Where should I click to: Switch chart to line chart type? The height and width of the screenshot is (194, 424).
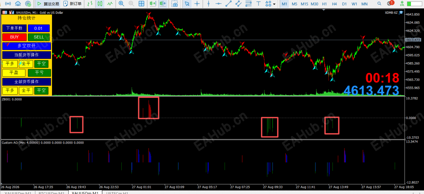pyautogui.click(x=110, y=4)
